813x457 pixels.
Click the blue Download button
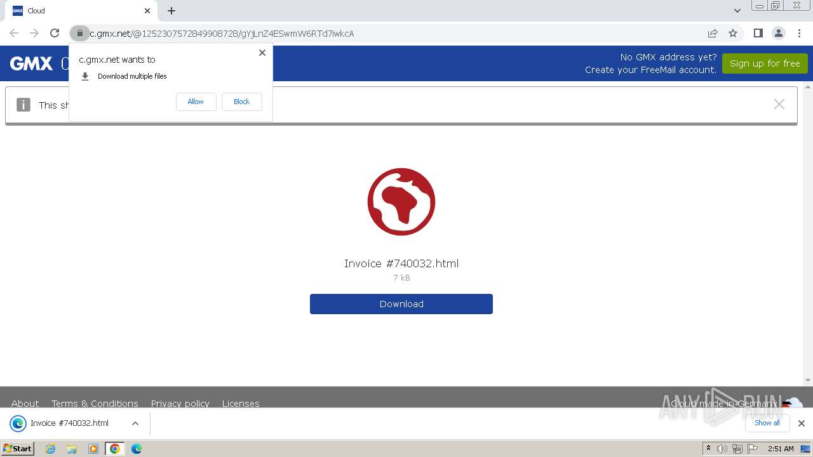(x=401, y=304)
